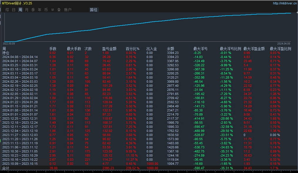Viewport: 298px width, 173px height.
Task: Switch to the 账户 (account) tab
Action: 68,10
